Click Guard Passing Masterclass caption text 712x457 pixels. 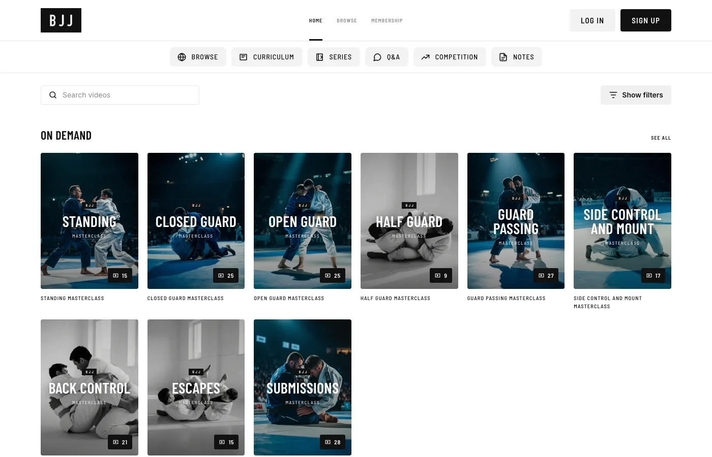coord(506,299)
